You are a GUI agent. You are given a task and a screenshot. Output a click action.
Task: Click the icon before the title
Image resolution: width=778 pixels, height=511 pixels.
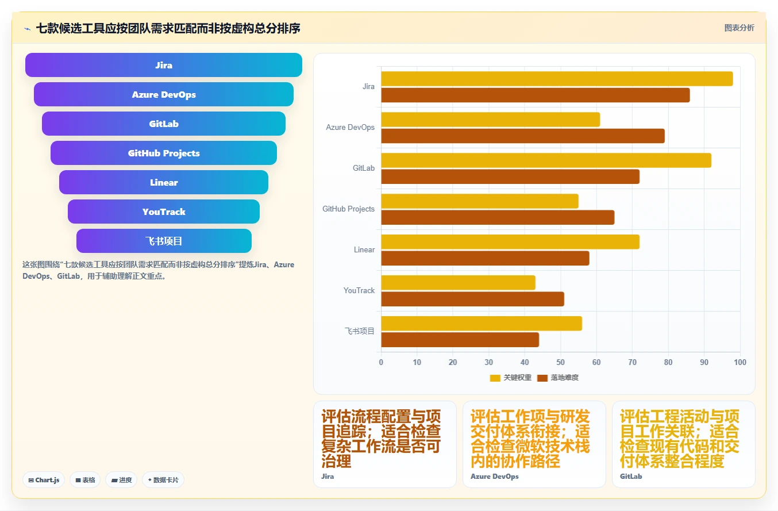point(27,28)
